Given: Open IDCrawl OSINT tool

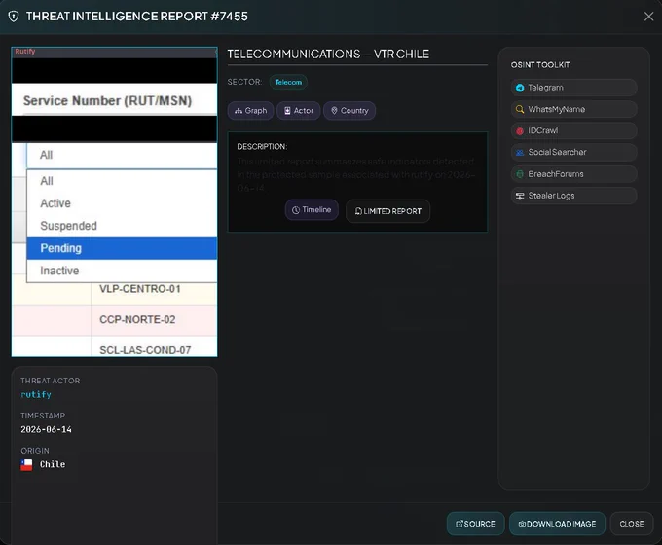Looking at the screenshot, I should point(573,130).
